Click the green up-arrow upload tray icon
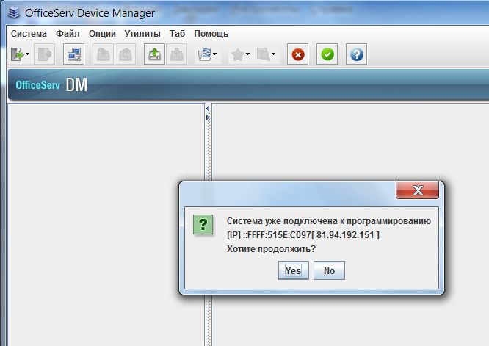 point(154,54)
